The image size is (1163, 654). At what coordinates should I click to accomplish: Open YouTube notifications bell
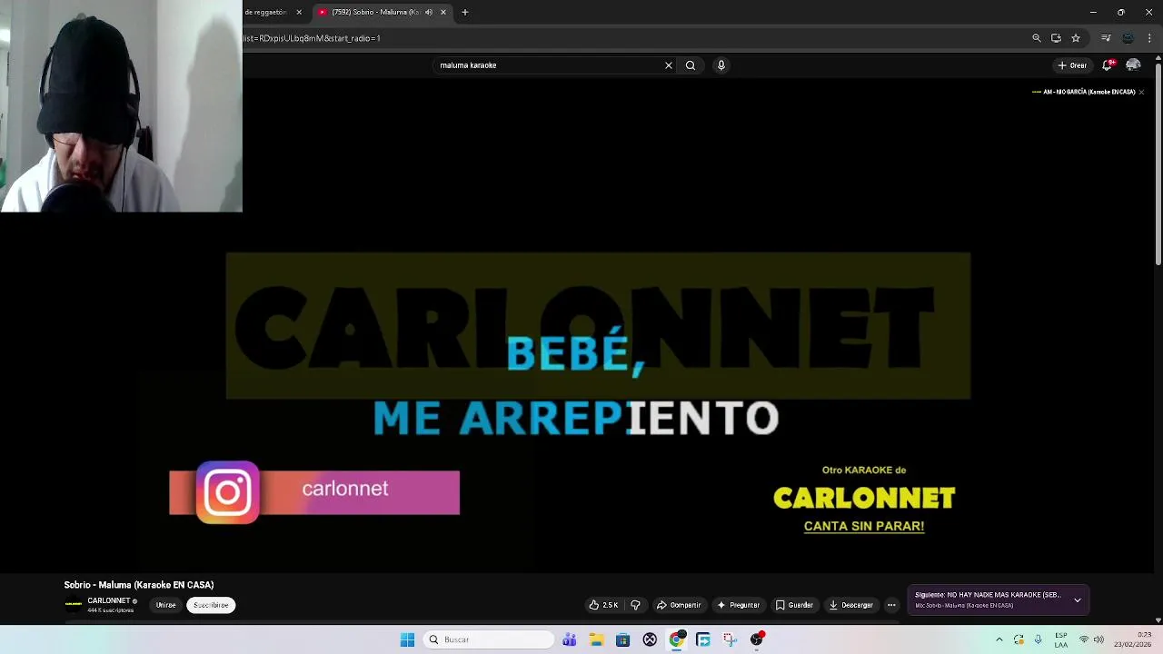[x=1108, y=65]
